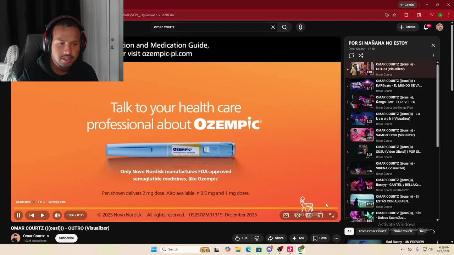Open Gemini button in title bar
The height and width of the screenshot is (255, 454).
[x=407, y=5]
